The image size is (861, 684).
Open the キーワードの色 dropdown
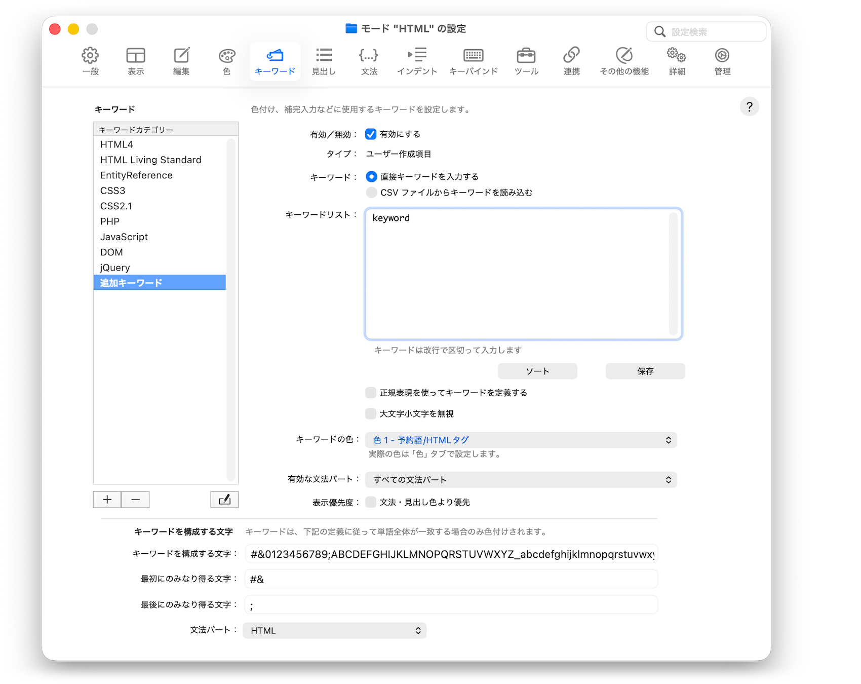tap(521, 440)
